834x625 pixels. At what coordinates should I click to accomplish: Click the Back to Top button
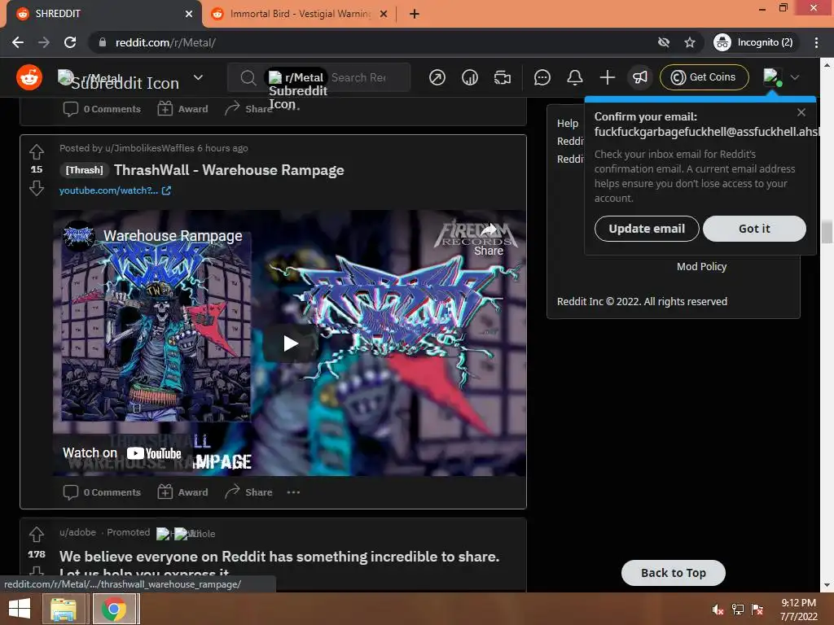673,573
